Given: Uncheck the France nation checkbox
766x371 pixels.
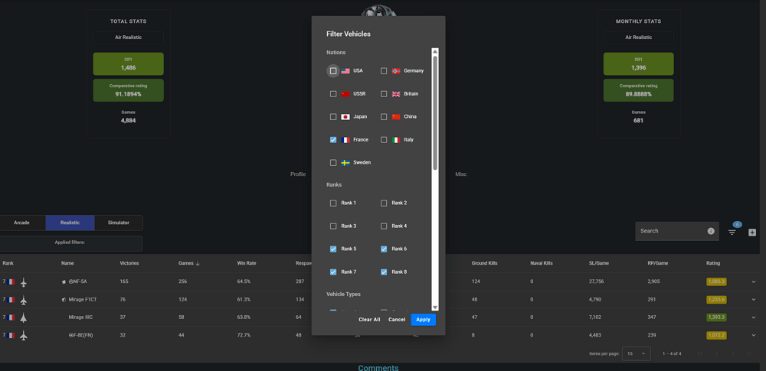Looking at the screenshot, I should click(x=333, y=140).
